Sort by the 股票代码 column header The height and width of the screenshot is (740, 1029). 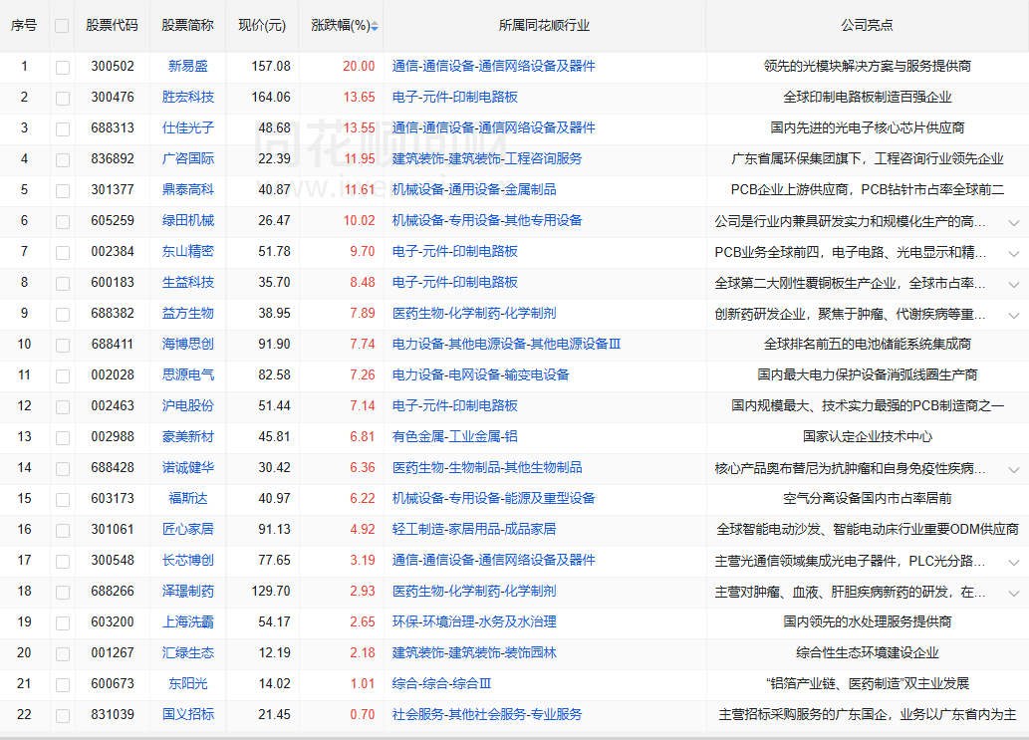click(113, 25)
